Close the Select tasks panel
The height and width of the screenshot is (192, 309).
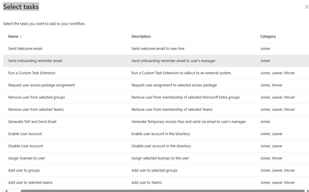[306, 7]
